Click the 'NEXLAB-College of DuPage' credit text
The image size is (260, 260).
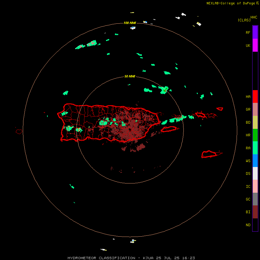231,3
